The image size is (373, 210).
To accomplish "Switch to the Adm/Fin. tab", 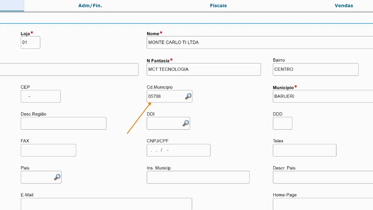I will click(90, 5).
